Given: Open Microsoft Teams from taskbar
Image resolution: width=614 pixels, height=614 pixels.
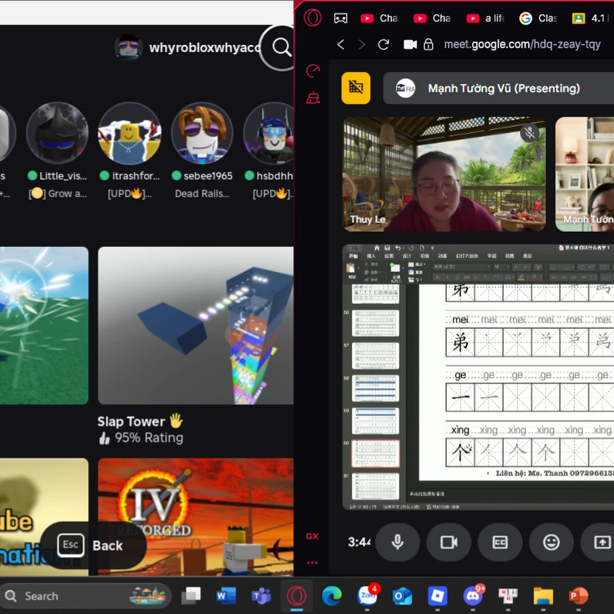Looking at the screenshot, I should click(x=261, y=596).
